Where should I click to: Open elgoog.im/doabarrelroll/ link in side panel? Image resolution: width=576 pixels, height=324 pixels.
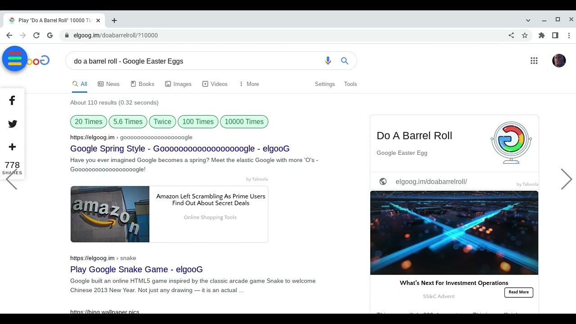coord(431,182)
